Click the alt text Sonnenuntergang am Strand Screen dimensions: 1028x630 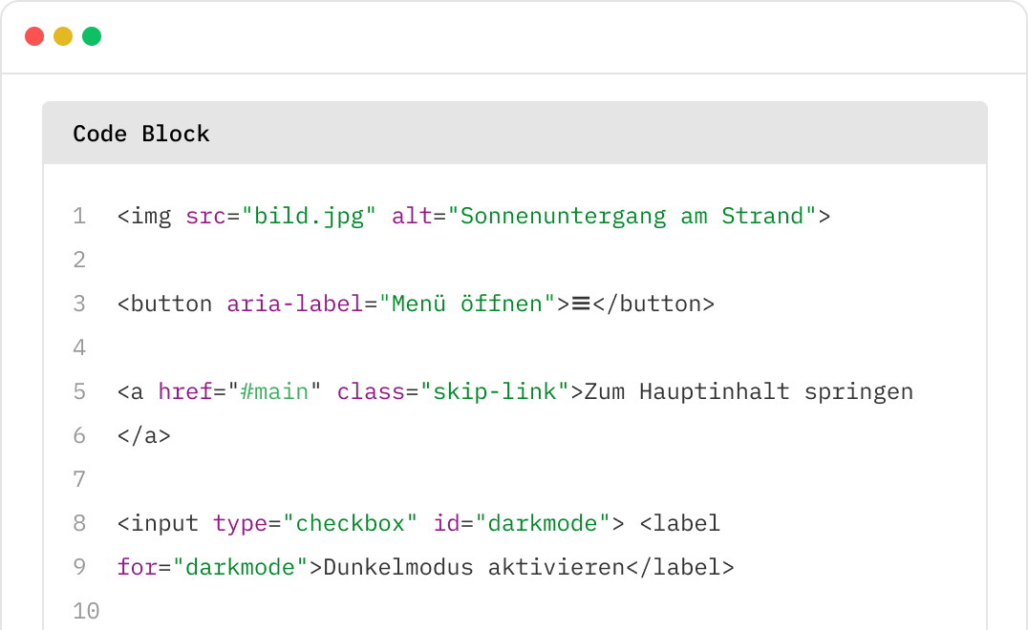click(632, 216)
